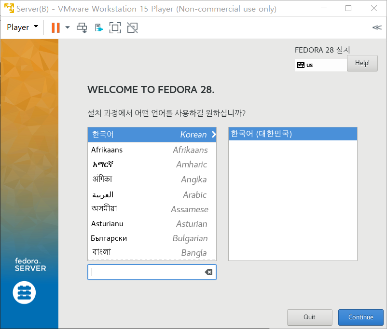The width and height of the screenshot is (387, 329).
Task: Collapse the toolbar with double chevron
Action: tap(377, 27)
